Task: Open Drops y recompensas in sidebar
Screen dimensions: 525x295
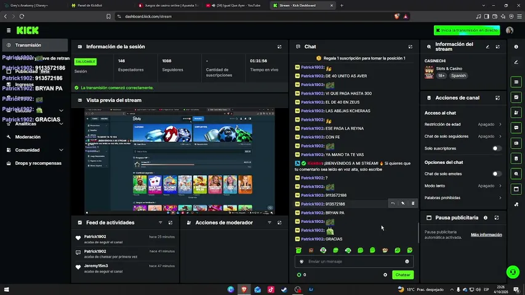Action: point(35,163)
